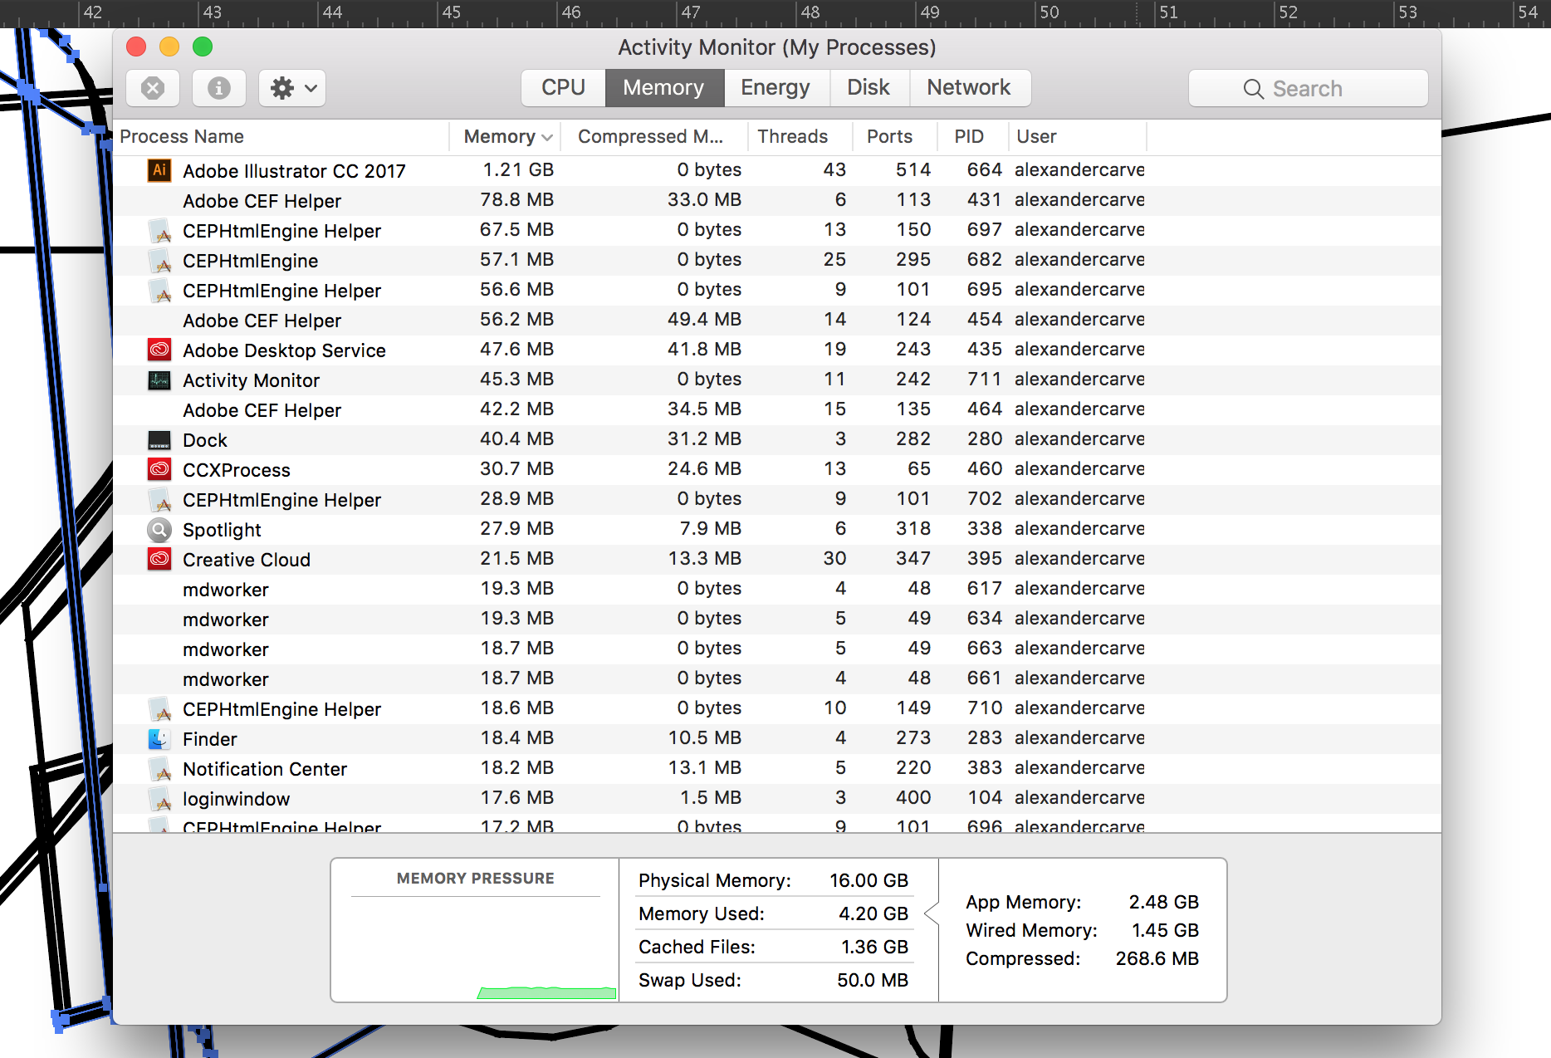The width and height of the screenshot is (1551, 1058).
Task: Click the Creative Cloud process icon
Action: 159,559
